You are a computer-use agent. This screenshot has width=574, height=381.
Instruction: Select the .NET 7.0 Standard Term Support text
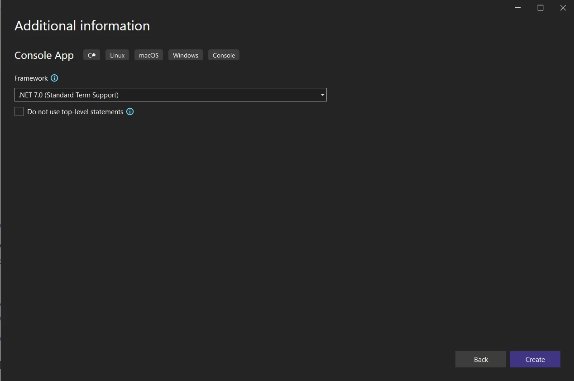[68, 95]
